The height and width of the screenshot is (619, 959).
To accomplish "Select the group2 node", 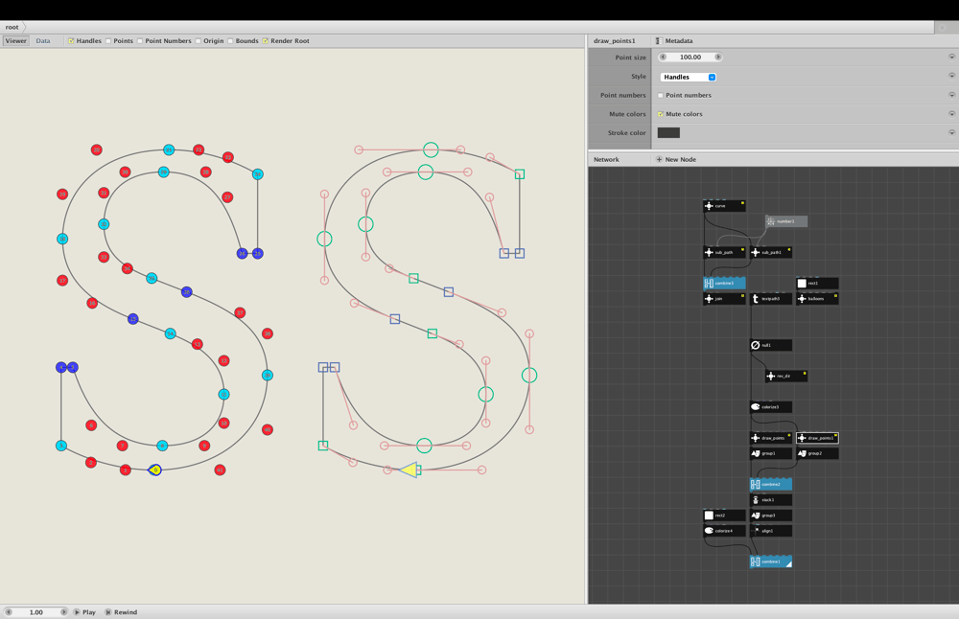I will (817, 453).
